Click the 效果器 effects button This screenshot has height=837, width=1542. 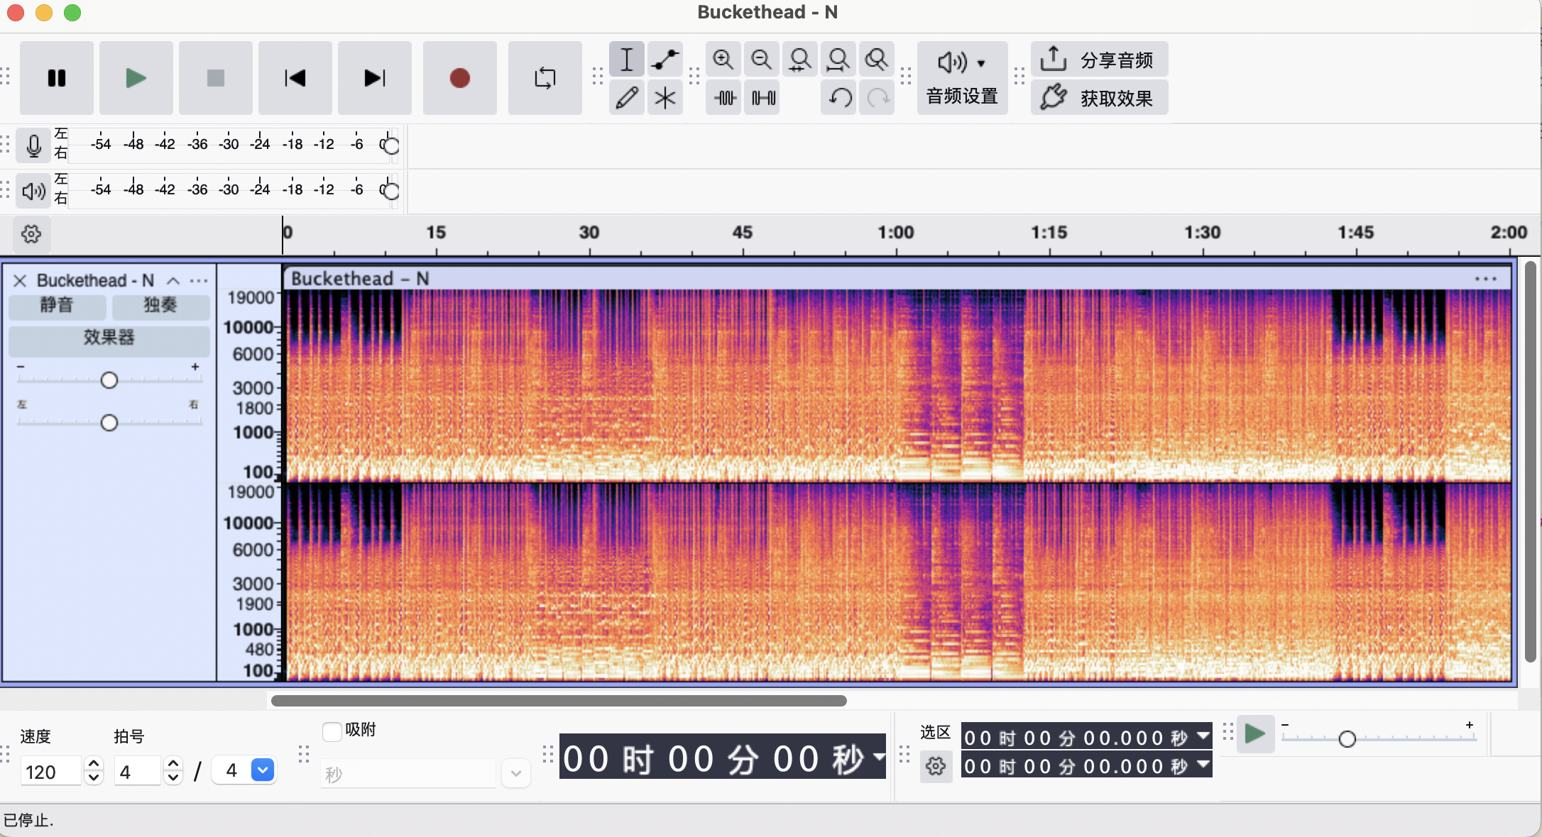click(109, 338)
